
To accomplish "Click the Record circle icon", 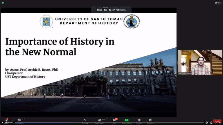I will [139, 120].
